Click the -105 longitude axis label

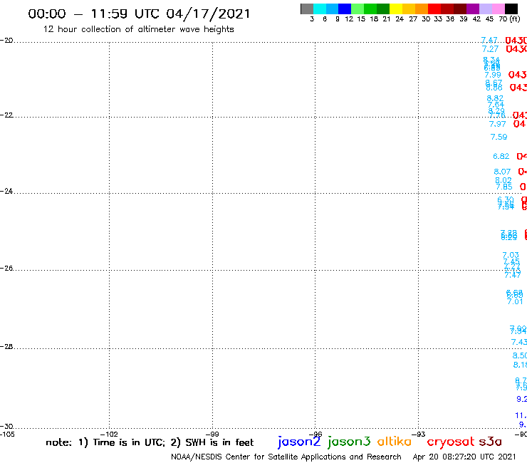tap(7, 434)
